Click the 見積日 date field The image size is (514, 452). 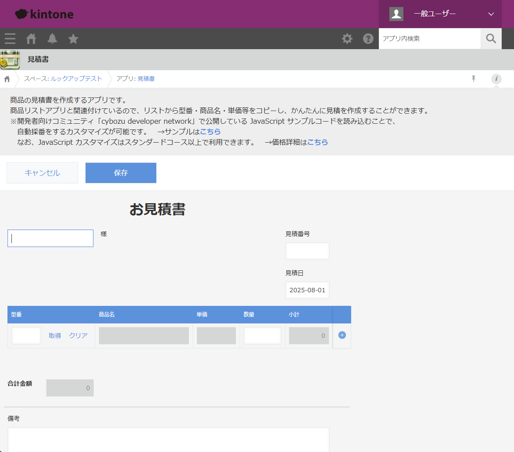coord(307,290)
